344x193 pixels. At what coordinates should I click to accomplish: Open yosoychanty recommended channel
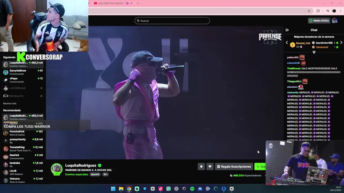point(23,141)
